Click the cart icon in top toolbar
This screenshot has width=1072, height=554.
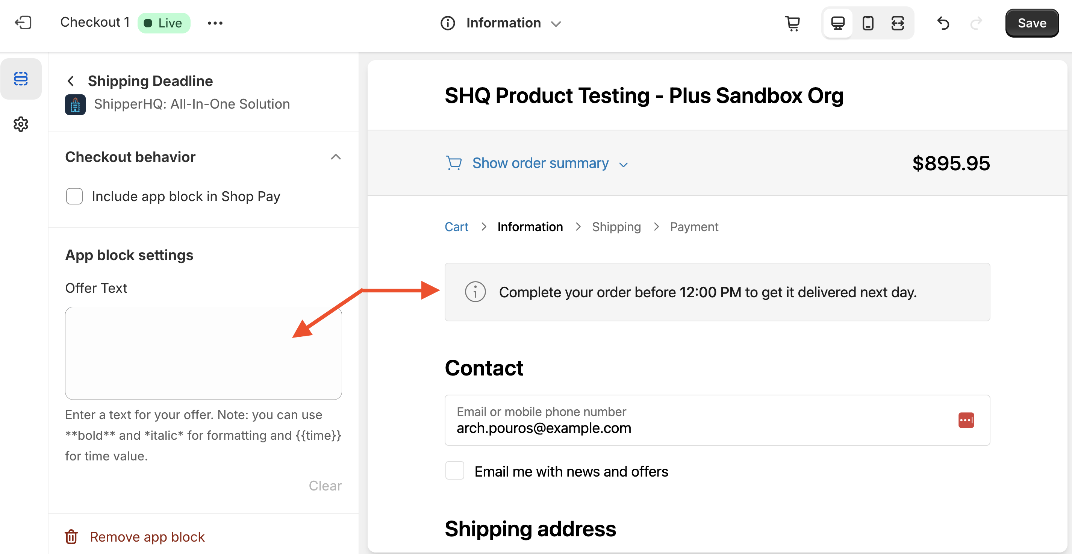(792, 23)
